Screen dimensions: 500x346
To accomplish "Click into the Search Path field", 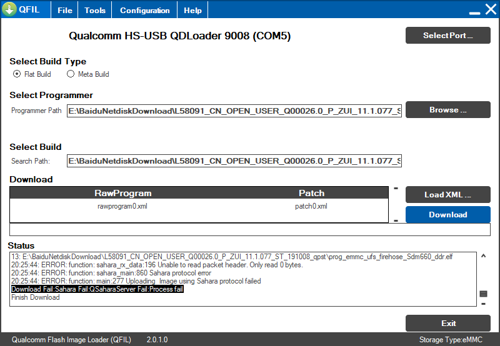I will (234, 161).
